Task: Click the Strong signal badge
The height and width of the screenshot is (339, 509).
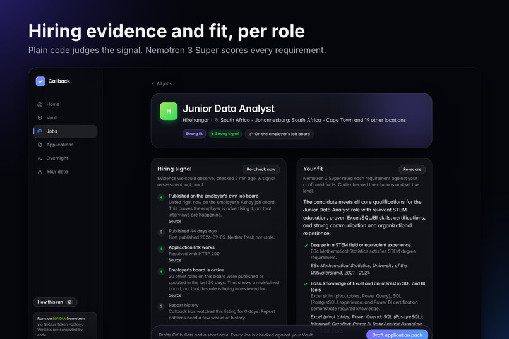Action: click(x=225, y=134)
